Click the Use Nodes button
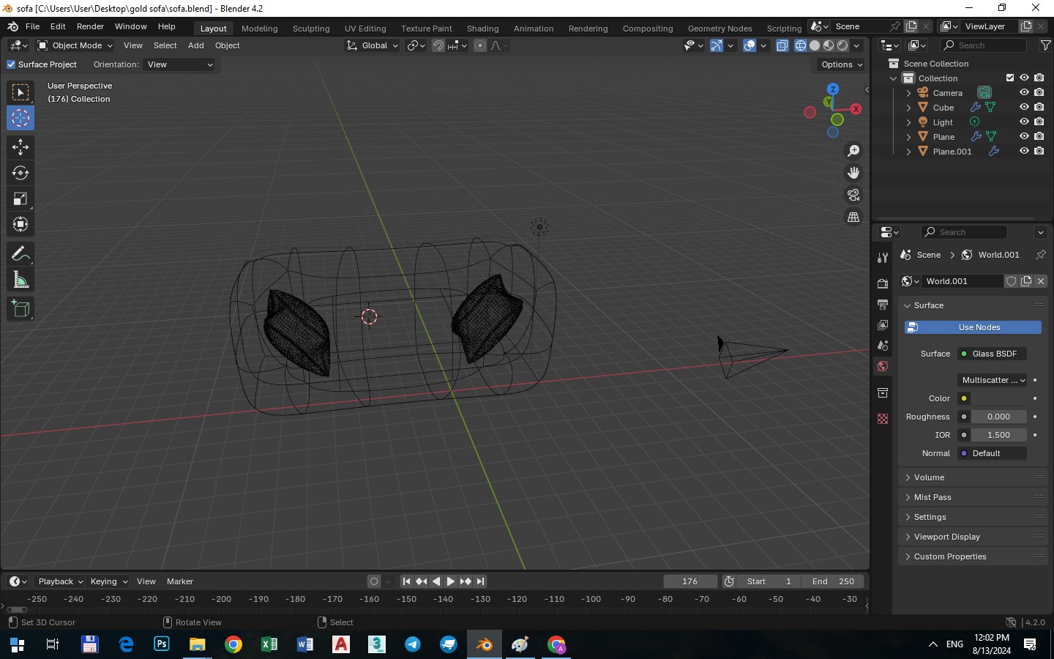Viewport: 1054px width, 659px height. click(973, 327)
